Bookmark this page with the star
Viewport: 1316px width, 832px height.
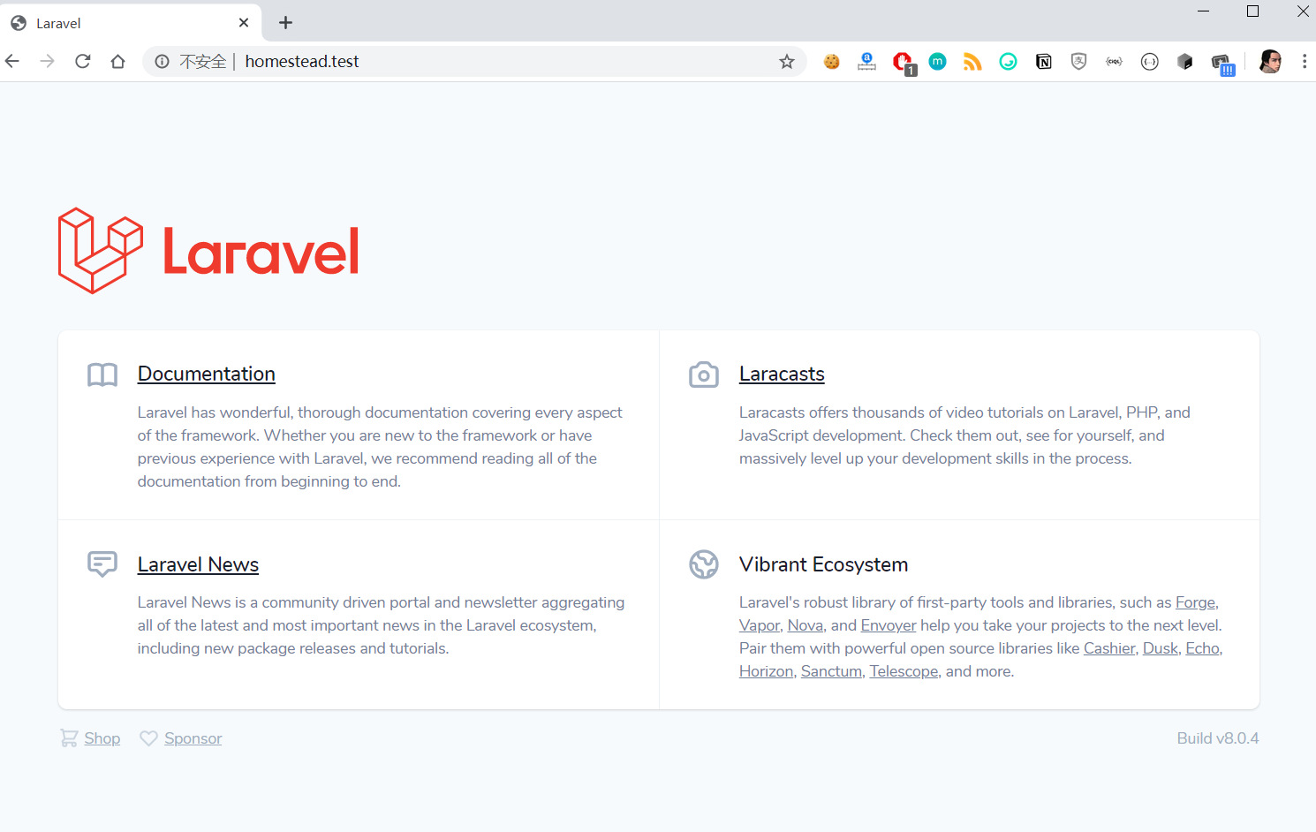[x=787, y=61]
